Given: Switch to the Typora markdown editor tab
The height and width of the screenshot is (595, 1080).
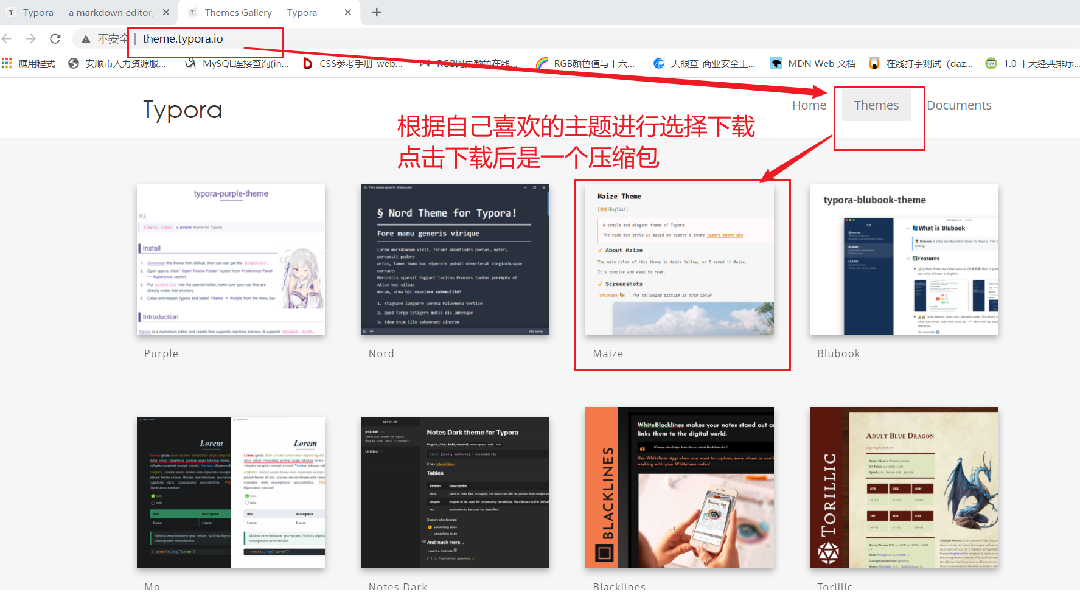Looking at the screenshot, I should [x=88, y=12].
